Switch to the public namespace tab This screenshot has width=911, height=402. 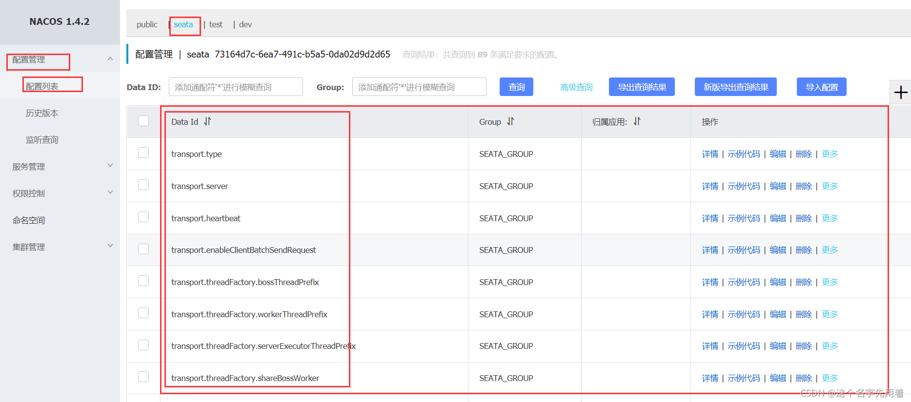point(147,24)
